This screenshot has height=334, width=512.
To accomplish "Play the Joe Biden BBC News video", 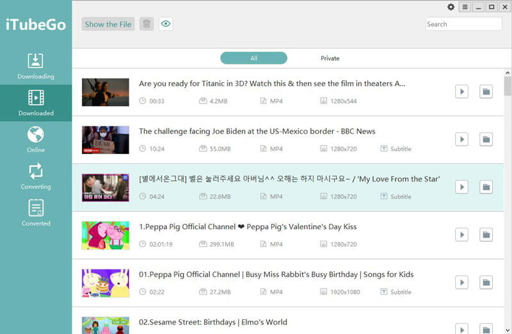I will (x=461, y=139).
